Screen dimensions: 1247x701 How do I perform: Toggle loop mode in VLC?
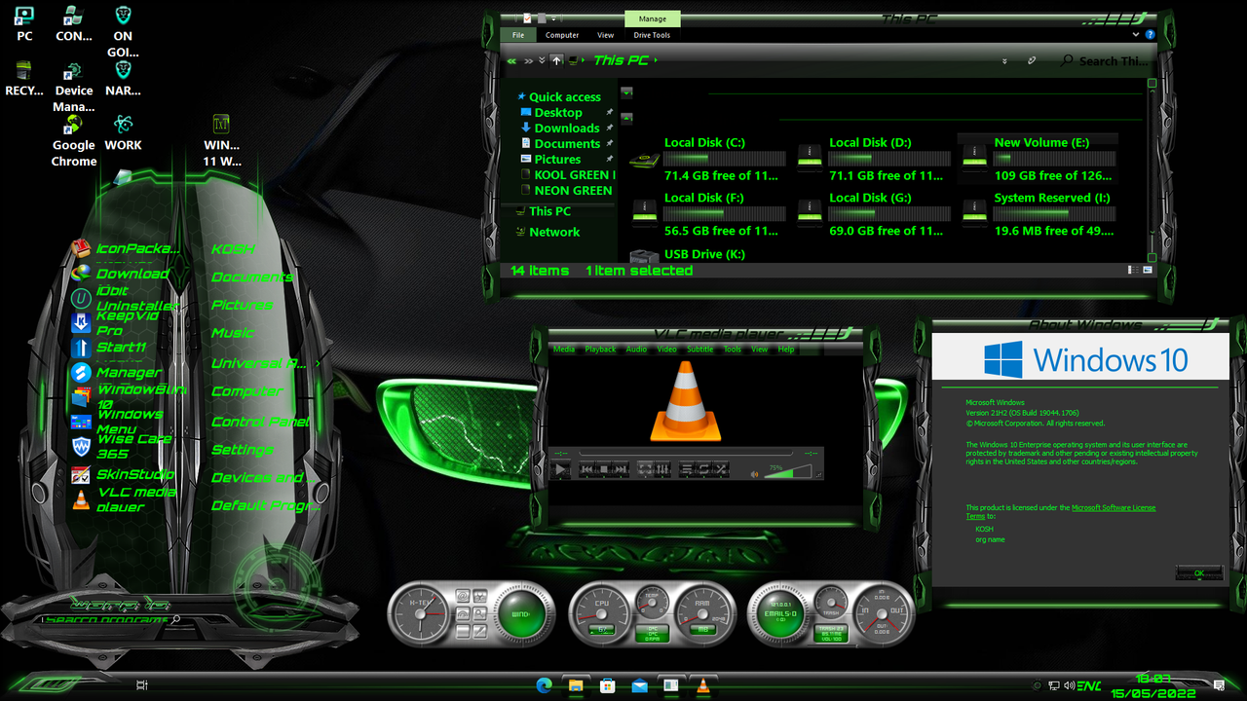pos(703,469)
